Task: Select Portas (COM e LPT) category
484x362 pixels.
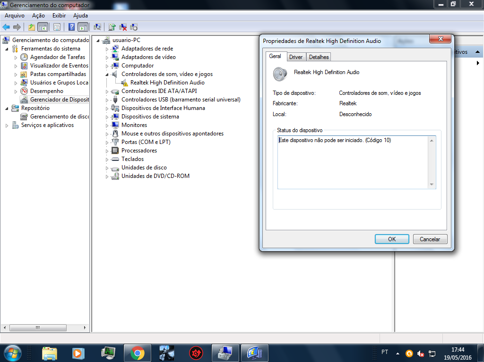Action: (146, 142)
